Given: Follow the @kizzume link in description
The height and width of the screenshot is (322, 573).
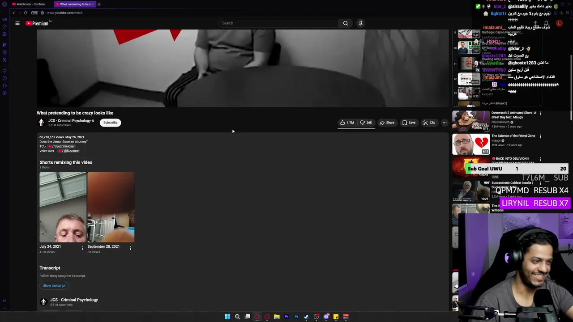Looking at the screenshot, I should pyautogui.click(x=68, y=151).
